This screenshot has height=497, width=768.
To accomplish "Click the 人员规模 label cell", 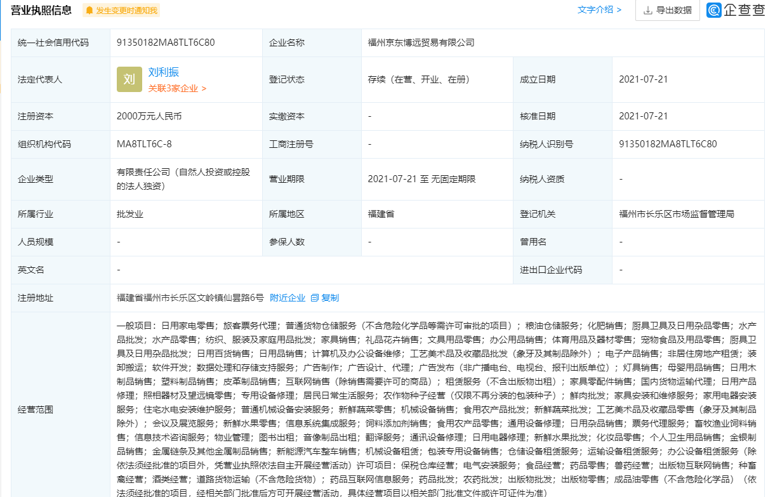I will 61,242.
